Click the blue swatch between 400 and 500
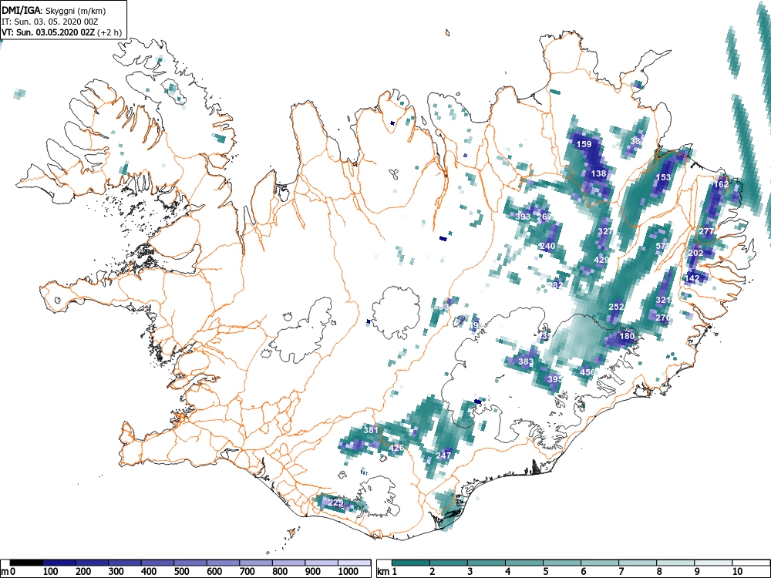 point(157,563)
